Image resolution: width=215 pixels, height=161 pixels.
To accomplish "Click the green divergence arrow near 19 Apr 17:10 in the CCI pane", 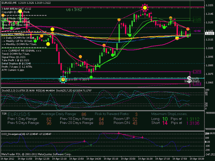I will click(x=162, y=147).
